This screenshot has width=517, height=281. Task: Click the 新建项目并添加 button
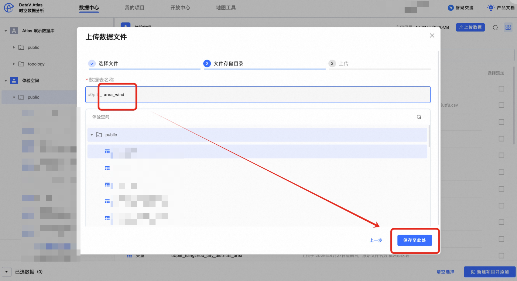pos(490,272)
